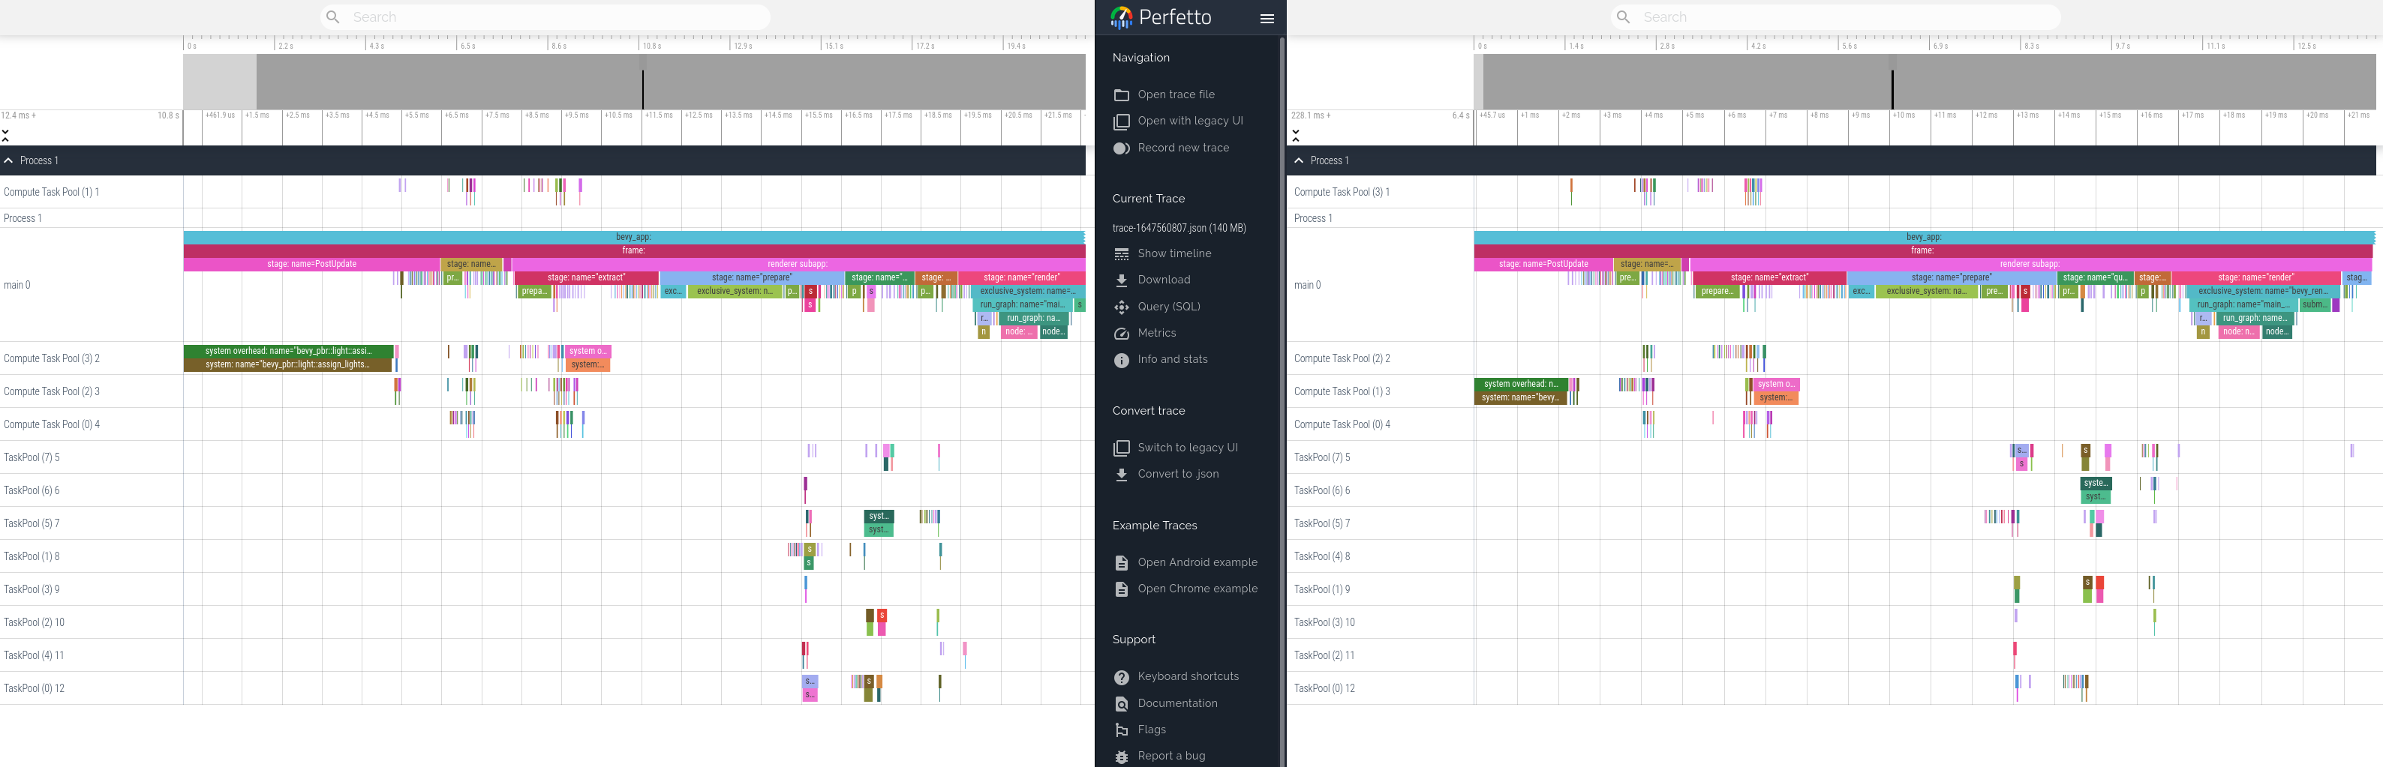2383x767 pixels.
Task: Collapse Process 1 group in right trace
Action: (1299, 160)
